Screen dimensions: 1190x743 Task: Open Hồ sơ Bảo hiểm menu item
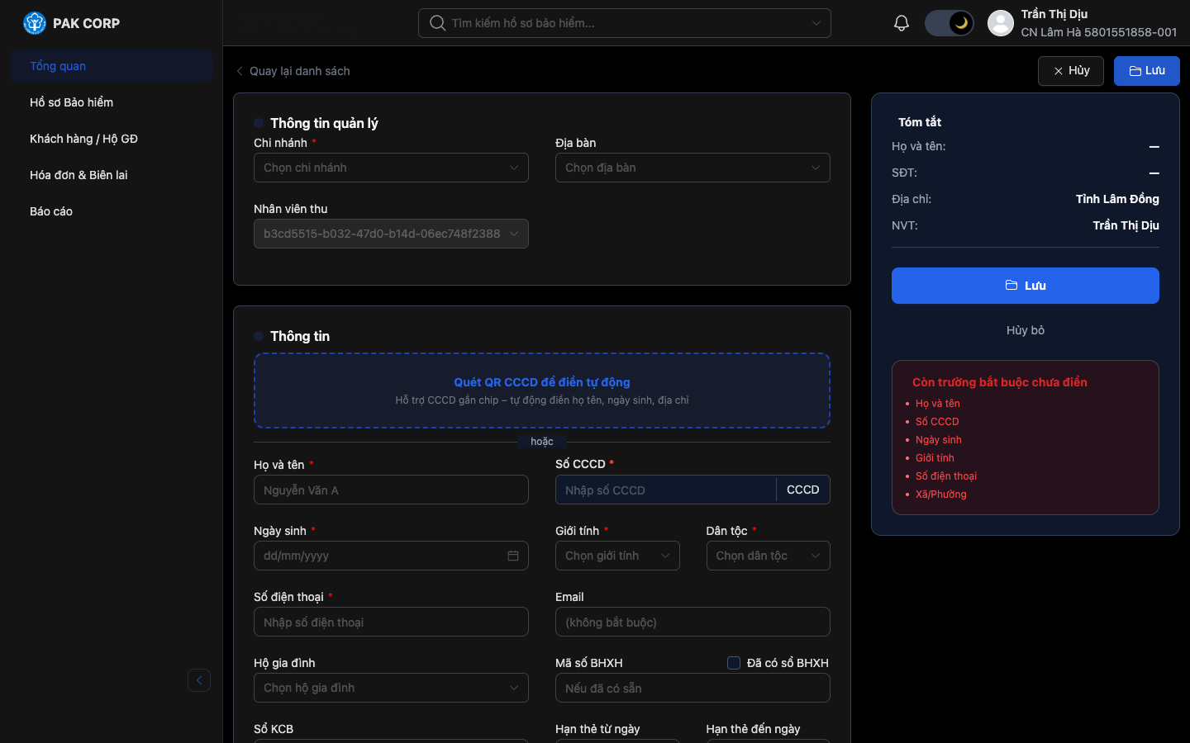112,102
